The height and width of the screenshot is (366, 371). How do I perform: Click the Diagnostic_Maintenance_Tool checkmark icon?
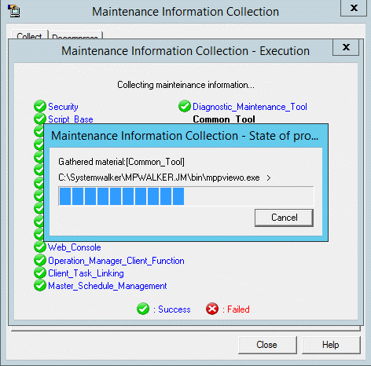(x=185, y=106)
